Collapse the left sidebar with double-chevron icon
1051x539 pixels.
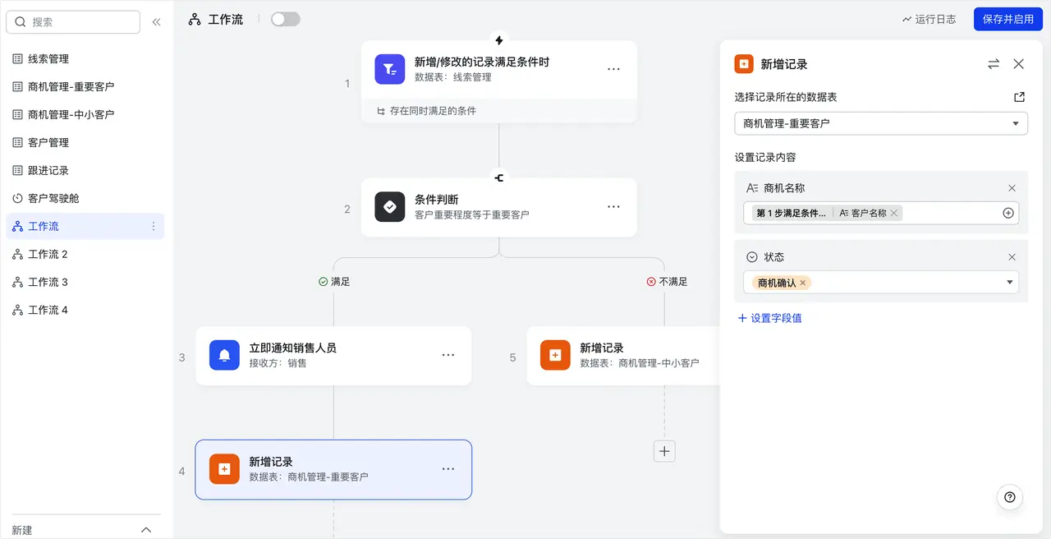[156, 22]
